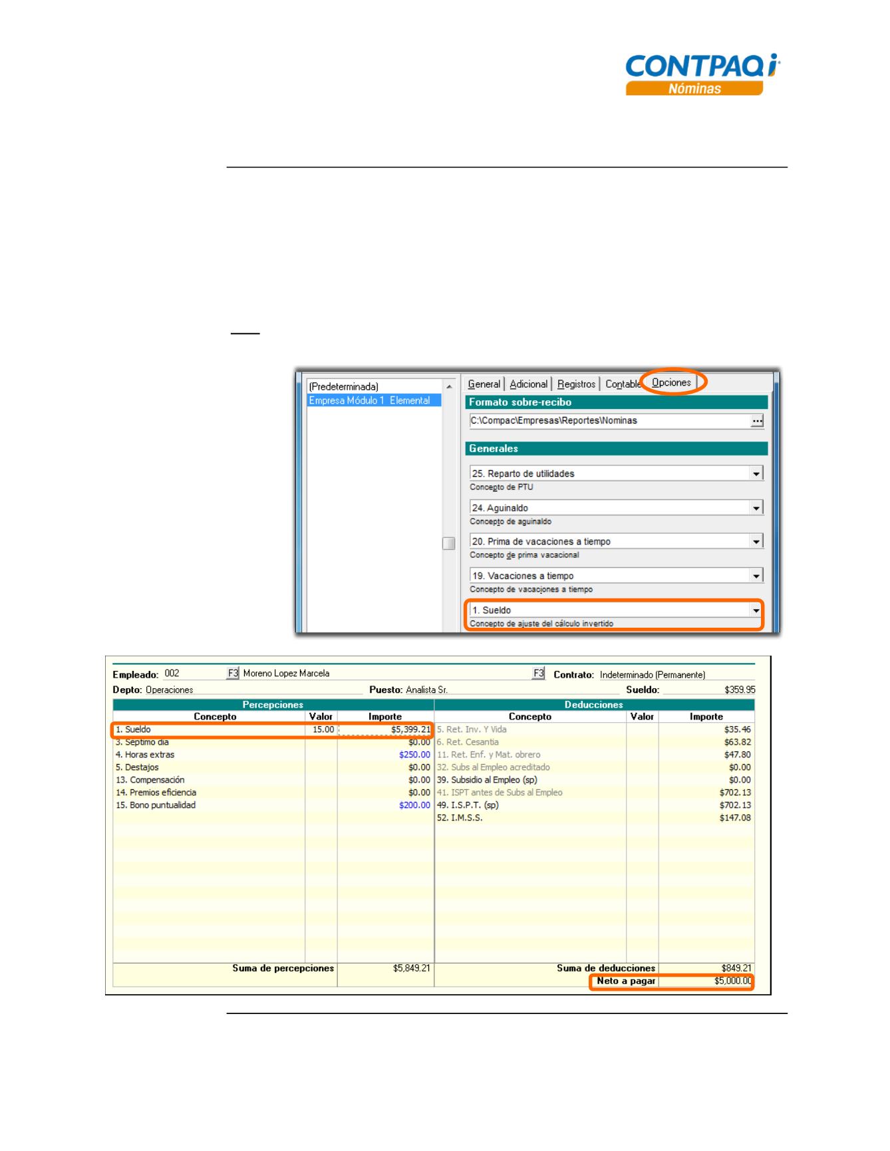
Task: Click the Formato sobre-recibo path field
Action: click(610, 421)
